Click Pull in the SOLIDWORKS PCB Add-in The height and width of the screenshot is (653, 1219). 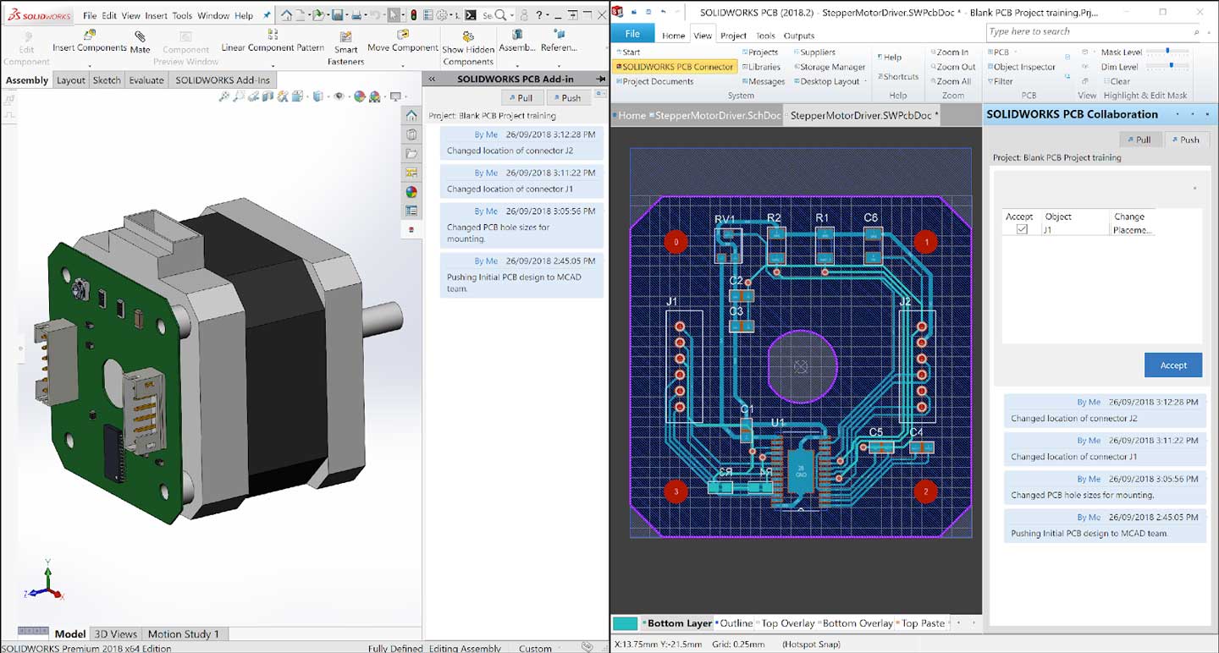tap(522, 96)
